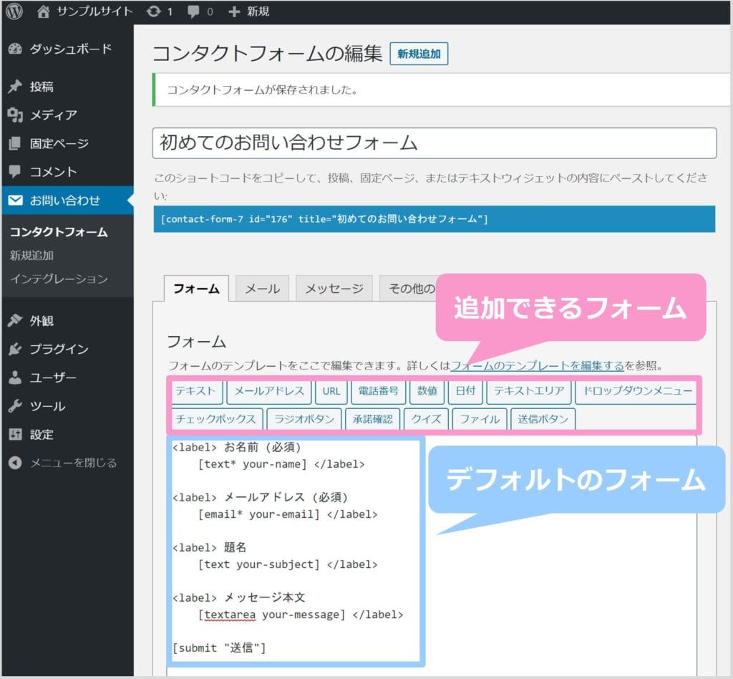
Task: Click the メディア icon in sidebar
Action: pyautogui.click(x=15, y=115)
